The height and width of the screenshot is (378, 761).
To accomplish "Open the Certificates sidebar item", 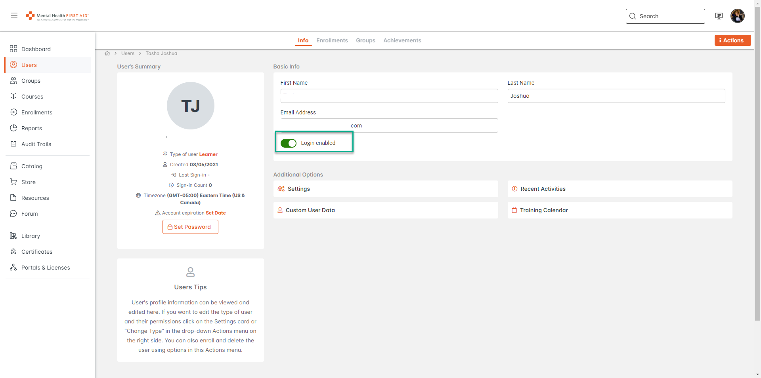I will click(36, 252).
